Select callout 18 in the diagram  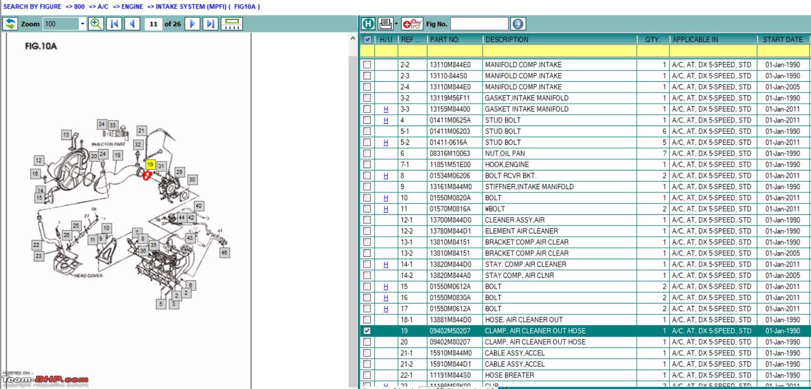[117, 155]
